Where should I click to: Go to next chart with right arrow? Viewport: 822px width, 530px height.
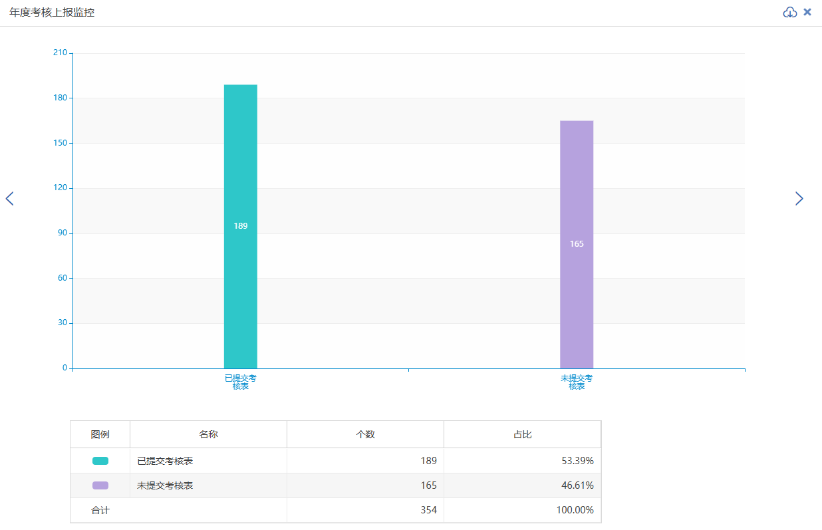799,198
